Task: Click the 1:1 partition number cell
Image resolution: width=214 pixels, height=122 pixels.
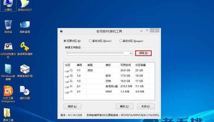Action: 79,70
